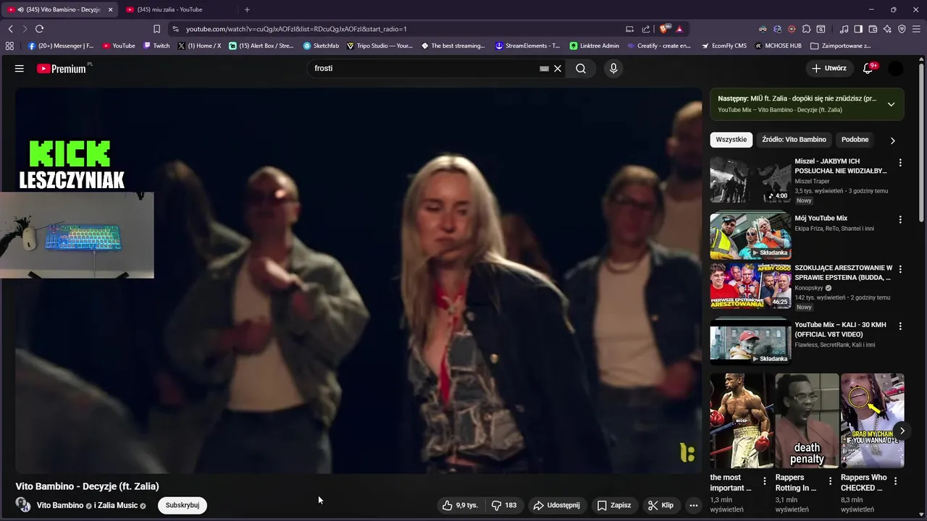Open options for 'Rappers Who CHECKED' short
Image resolution: width=927 pixels, height=521 pixels.
pyautogui.click(x=895, y=481)
